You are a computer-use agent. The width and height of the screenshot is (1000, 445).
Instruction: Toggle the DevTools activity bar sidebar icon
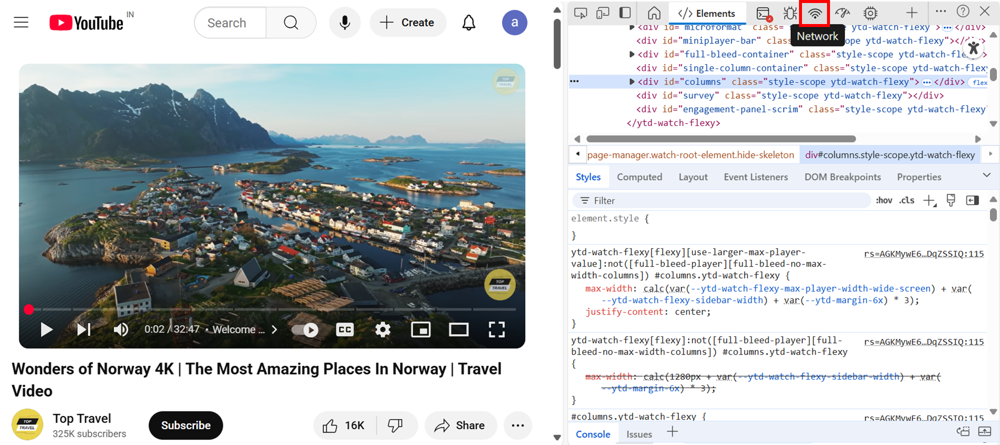(625, 12)
